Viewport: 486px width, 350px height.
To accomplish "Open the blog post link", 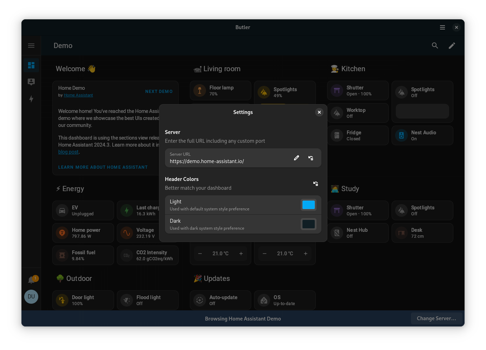I will (68, 152).
